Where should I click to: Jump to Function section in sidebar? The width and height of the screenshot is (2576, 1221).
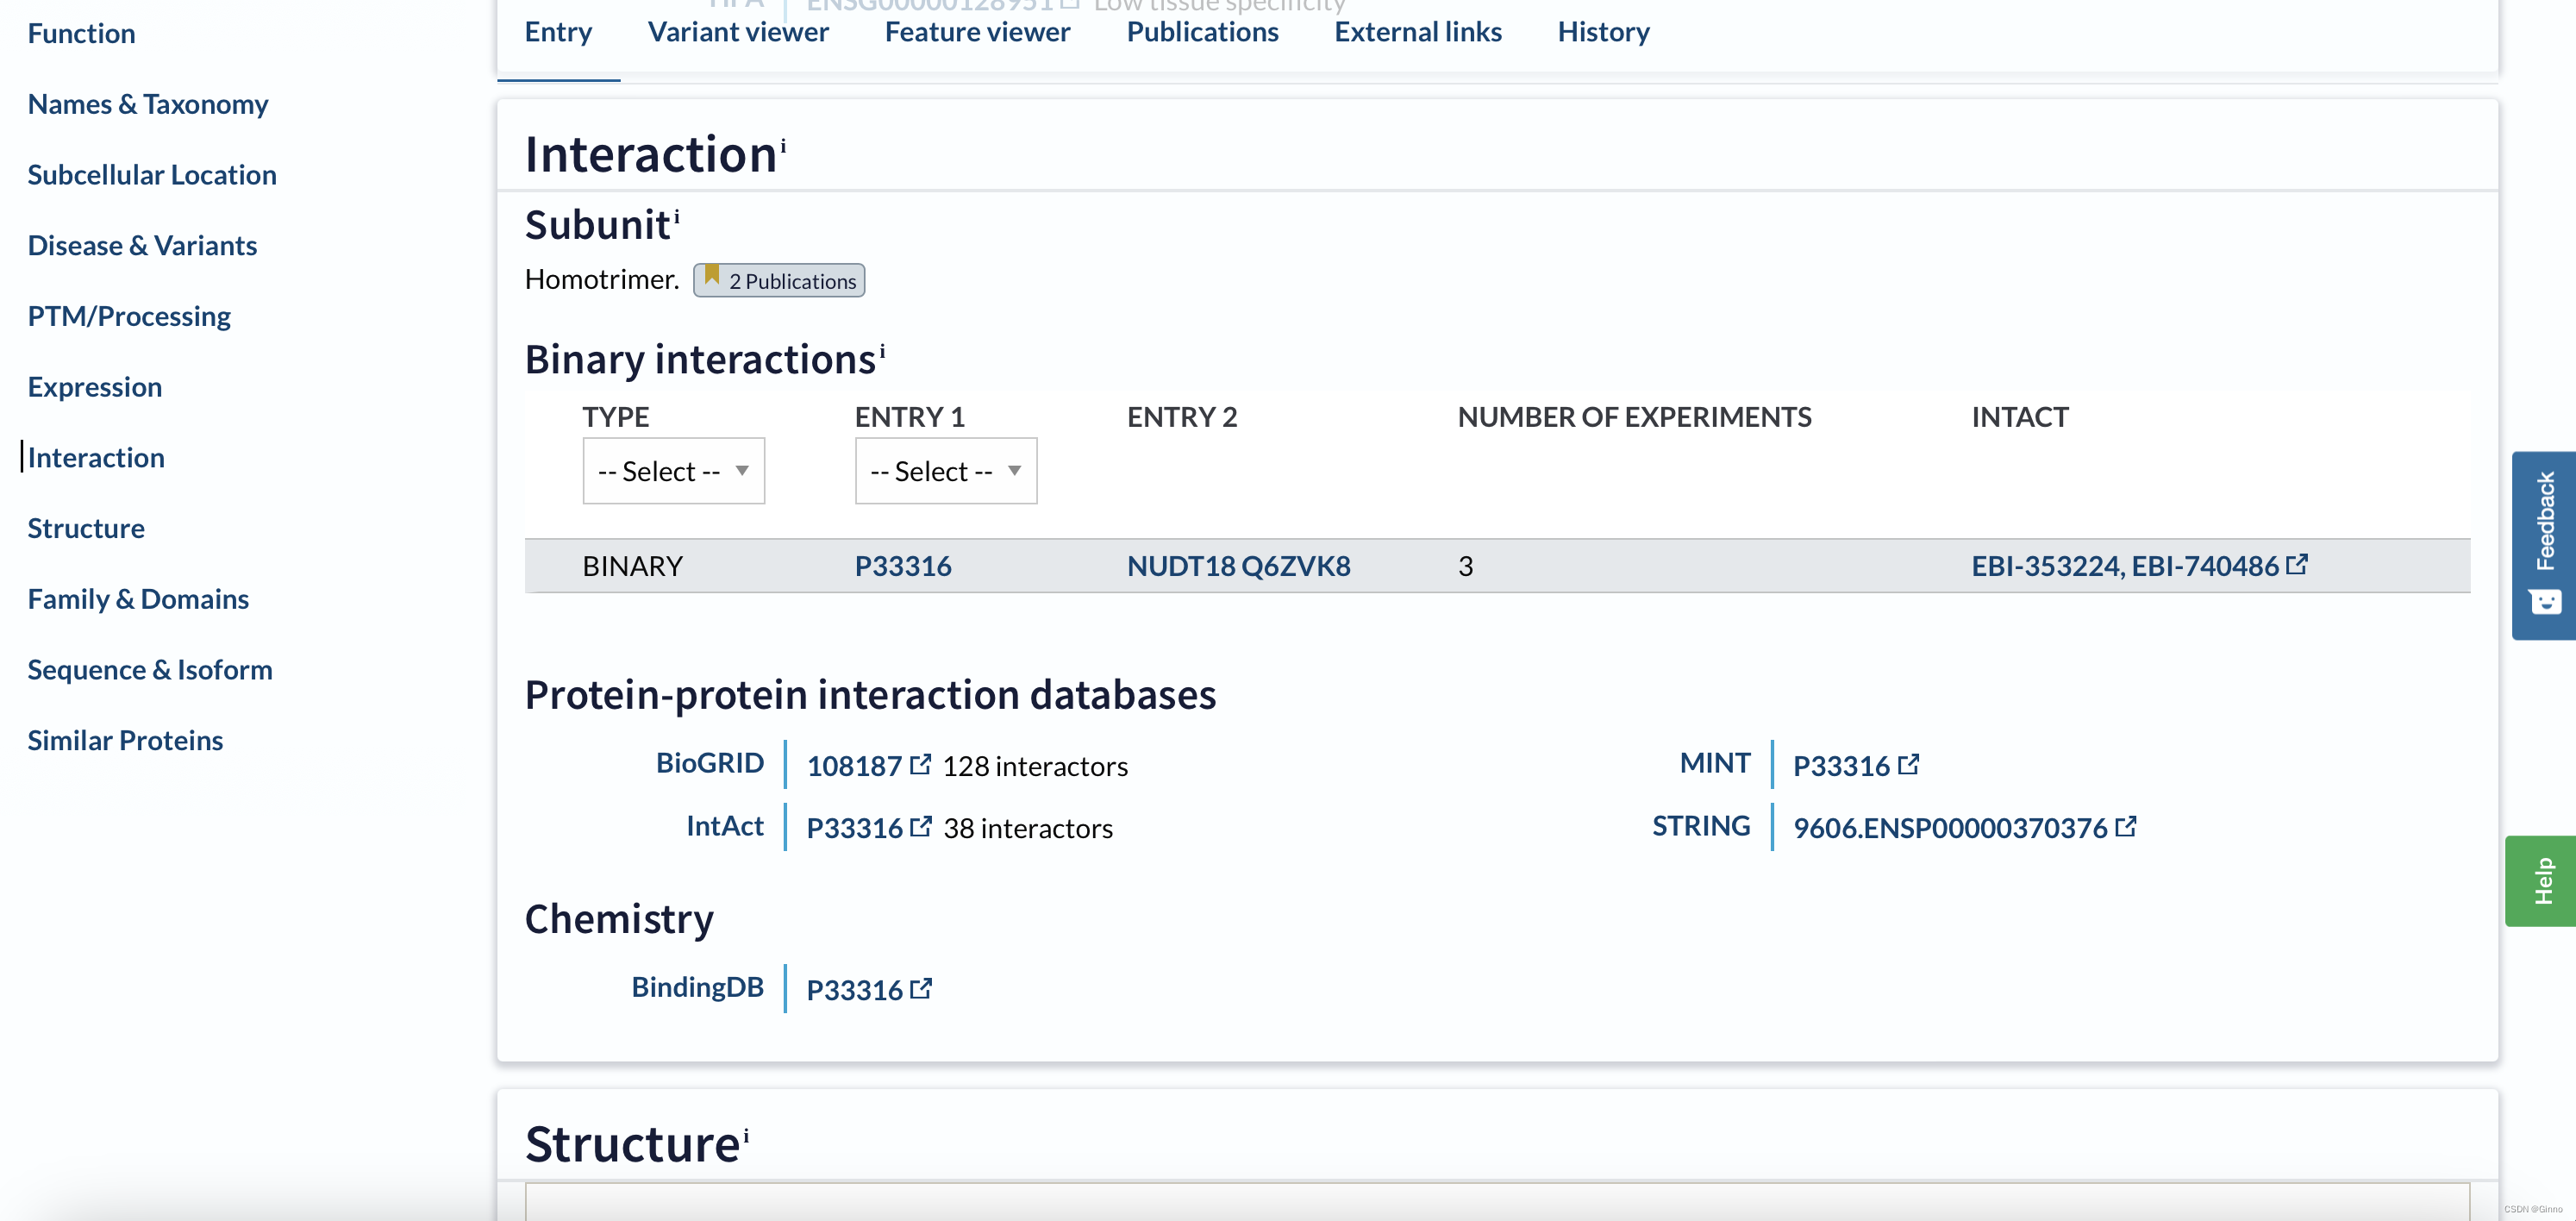point(81,33)
